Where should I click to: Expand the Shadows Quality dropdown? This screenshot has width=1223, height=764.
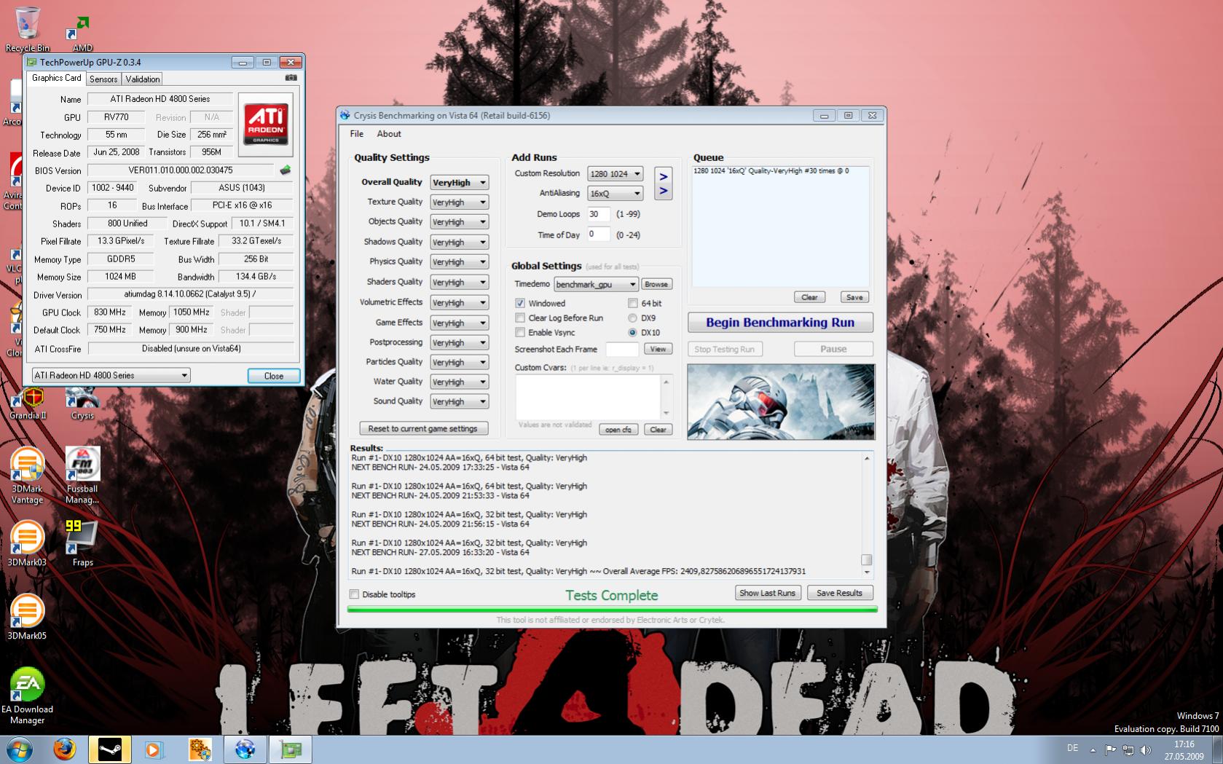(x=459, y=243)
